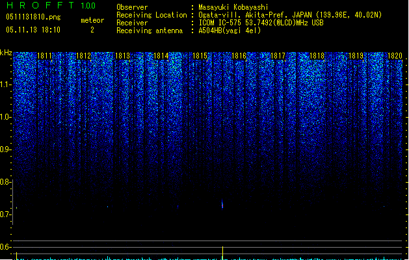
Task: Click the date text 05.11.13 18:10
Action: click(x=33, y=30)
